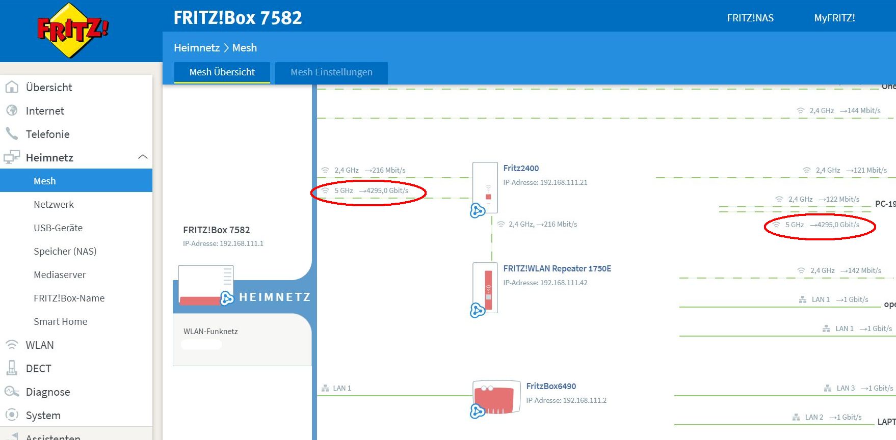Viewport: 896px width, 440px height.
Task: Click the Repeater 1750E device icon
Action: click(485, 288)
